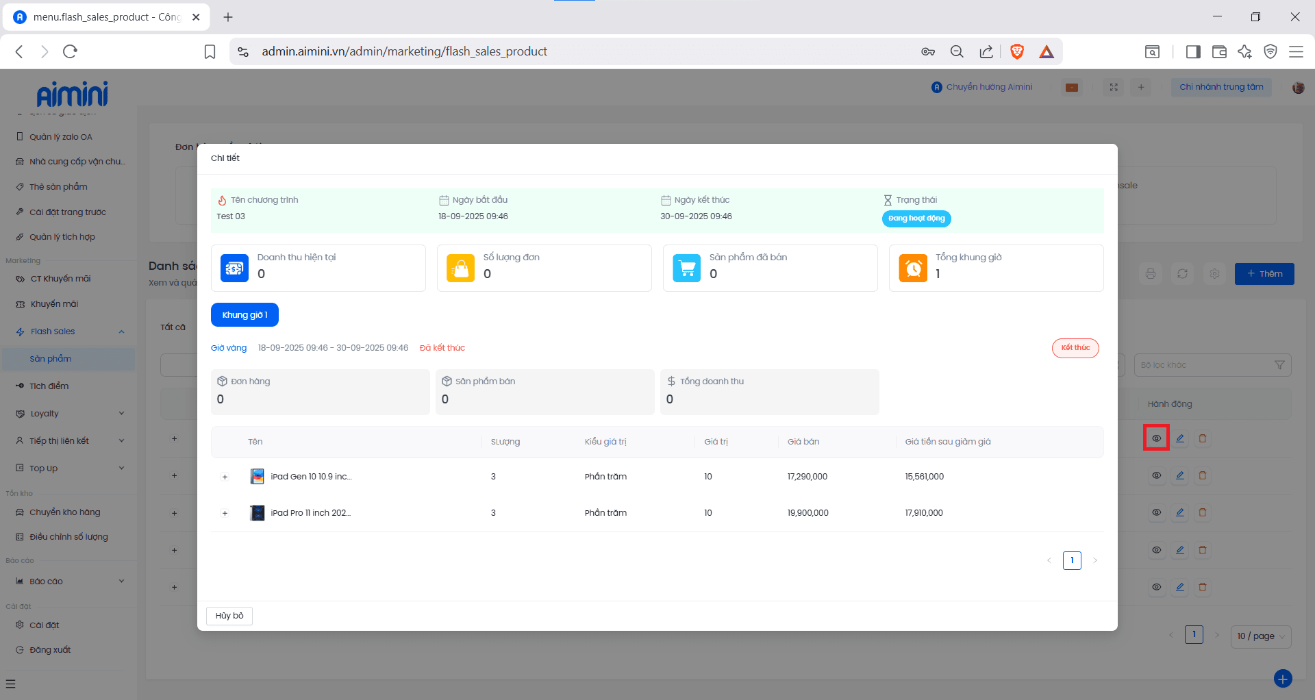Expand the iPad Pro 11 inch row

(225, 513)
